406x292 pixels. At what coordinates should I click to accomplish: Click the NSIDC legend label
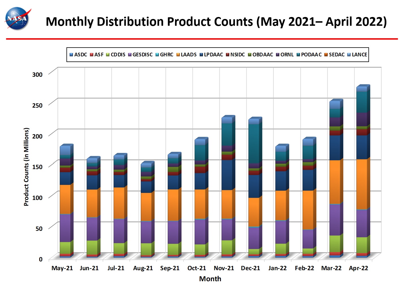tap(237, 55)
